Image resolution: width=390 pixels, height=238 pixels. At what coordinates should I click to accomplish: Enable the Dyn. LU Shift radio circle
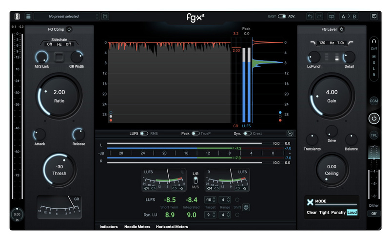point(237,215)
